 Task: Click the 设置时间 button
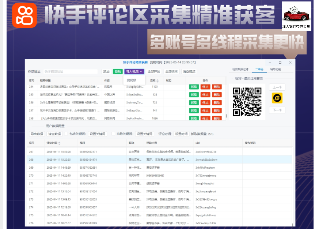point(181,134)
